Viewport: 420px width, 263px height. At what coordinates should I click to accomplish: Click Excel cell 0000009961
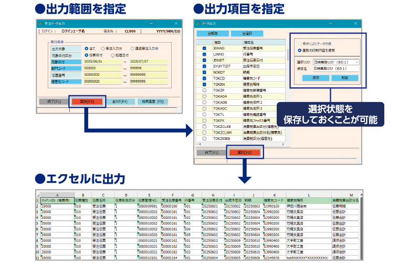coord(149,206)
